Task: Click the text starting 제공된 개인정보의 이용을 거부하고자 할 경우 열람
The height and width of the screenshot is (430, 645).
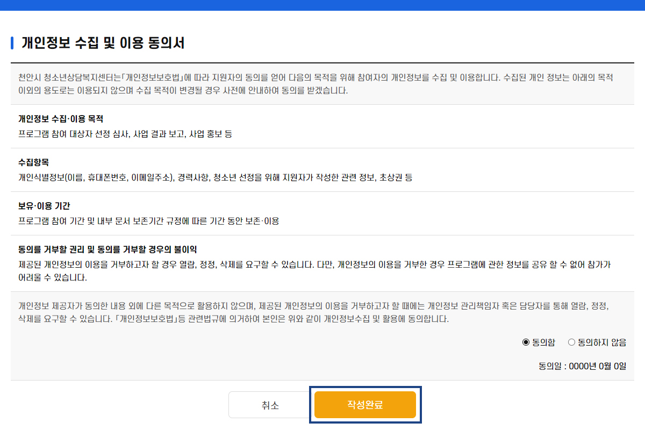Action: point(314,271)
